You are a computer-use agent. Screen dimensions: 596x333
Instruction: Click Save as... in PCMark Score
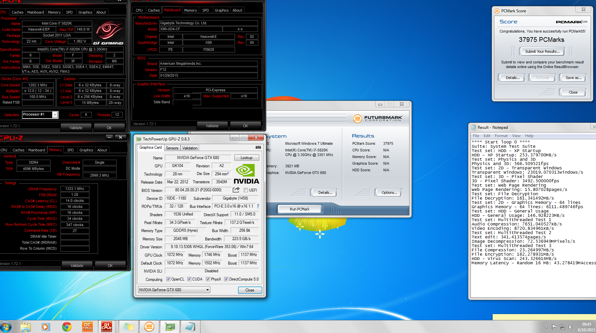(573, 78)
